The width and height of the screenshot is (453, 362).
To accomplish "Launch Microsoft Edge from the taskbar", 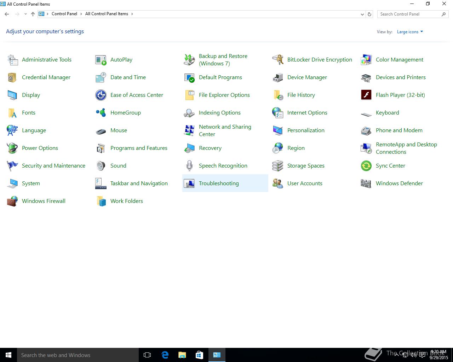I will [x=165, y=355].
